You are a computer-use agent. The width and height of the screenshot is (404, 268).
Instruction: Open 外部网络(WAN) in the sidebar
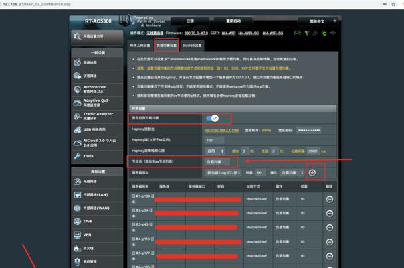pyautogui.click(x=97, y=208)
